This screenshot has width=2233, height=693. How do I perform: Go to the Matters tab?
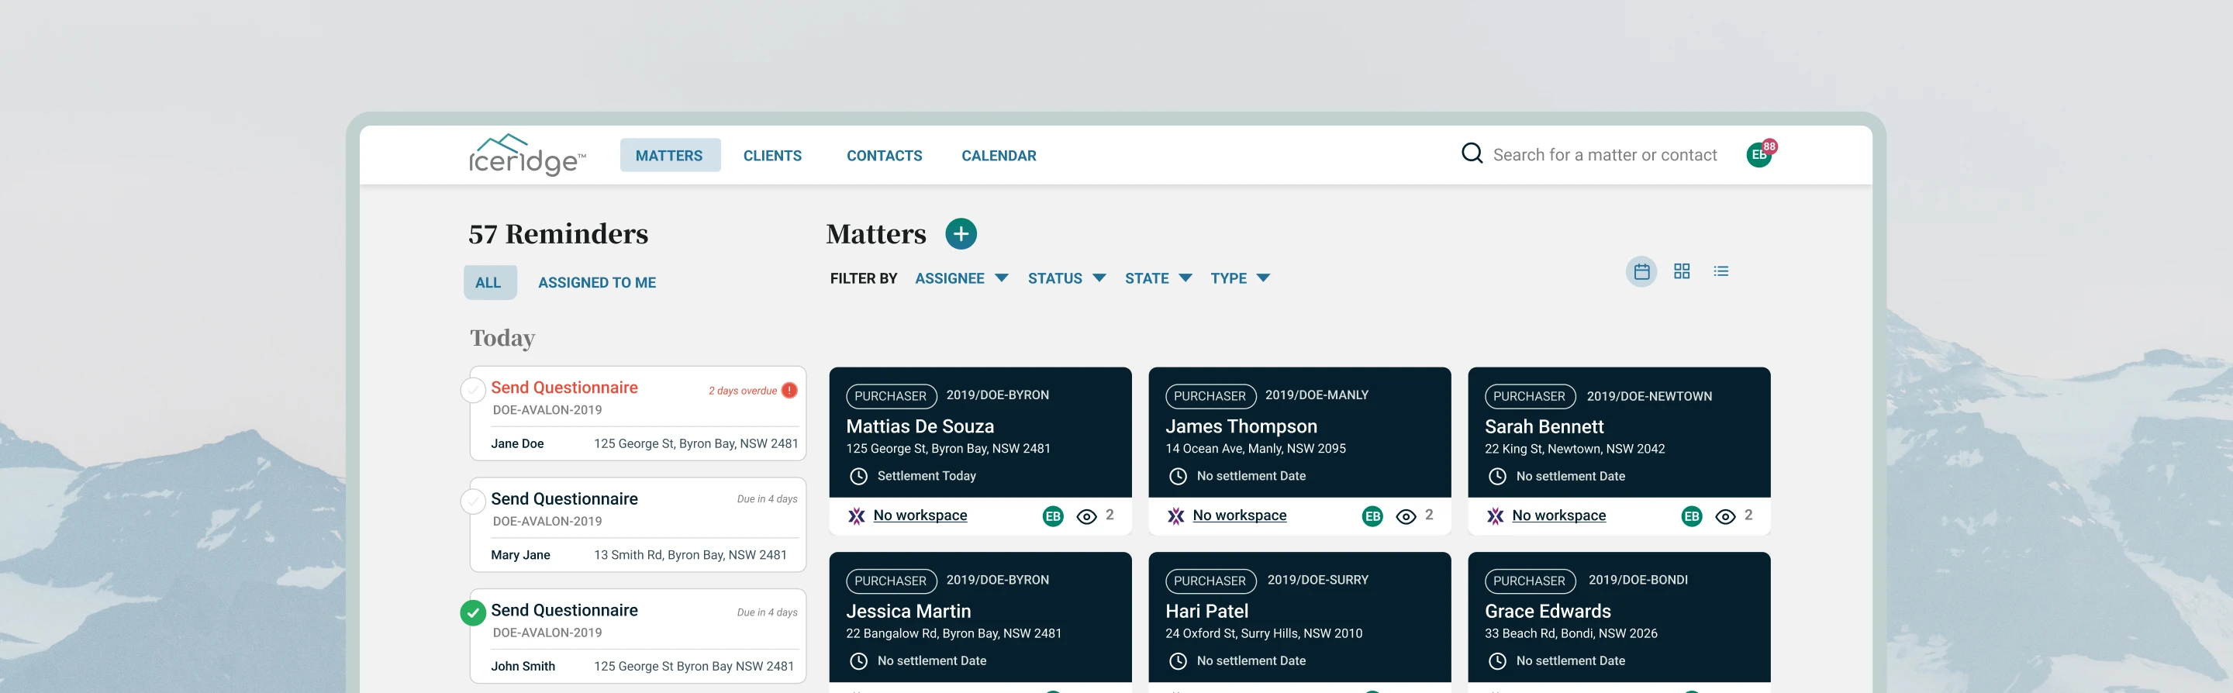(x=669, y=155)
